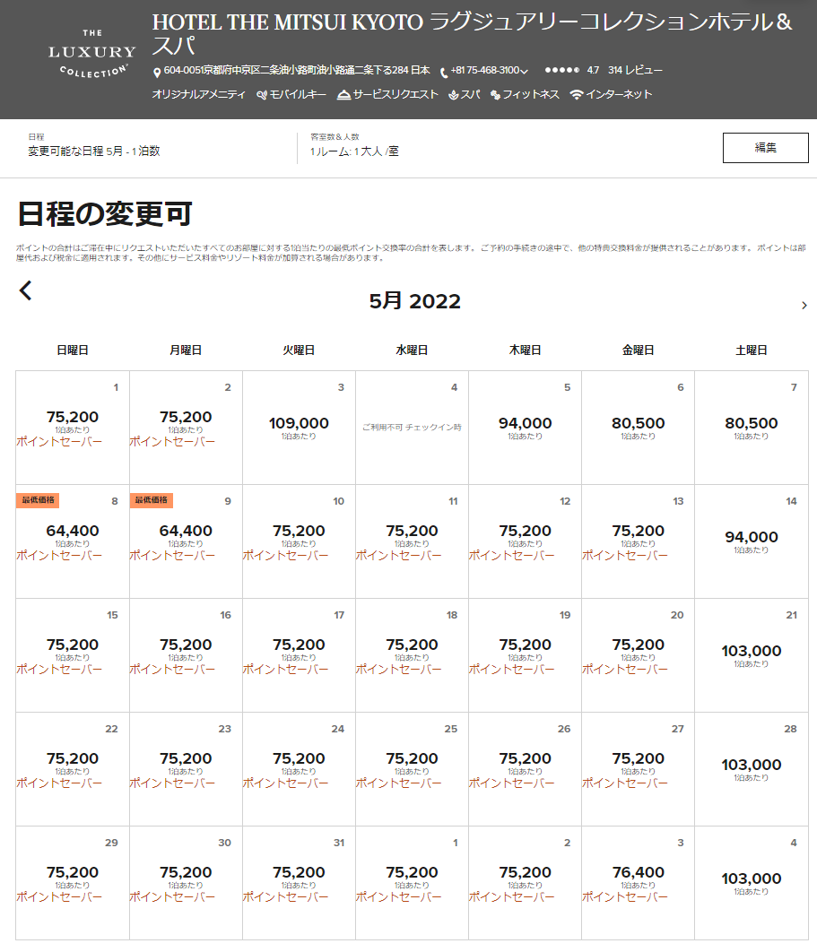The width and height of the screenshot is (817, 952).
Task: Click the mobile key icon
Action: (x=262, y=95)
